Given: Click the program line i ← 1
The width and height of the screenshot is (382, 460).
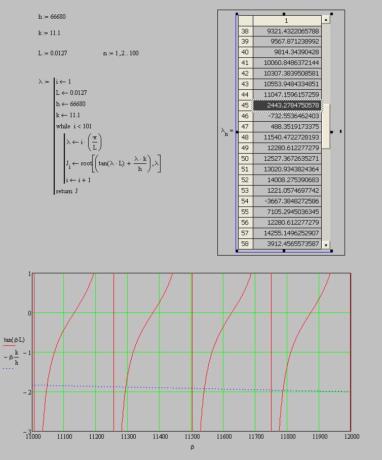Looking at the screenshot, I should pos(63,82).
